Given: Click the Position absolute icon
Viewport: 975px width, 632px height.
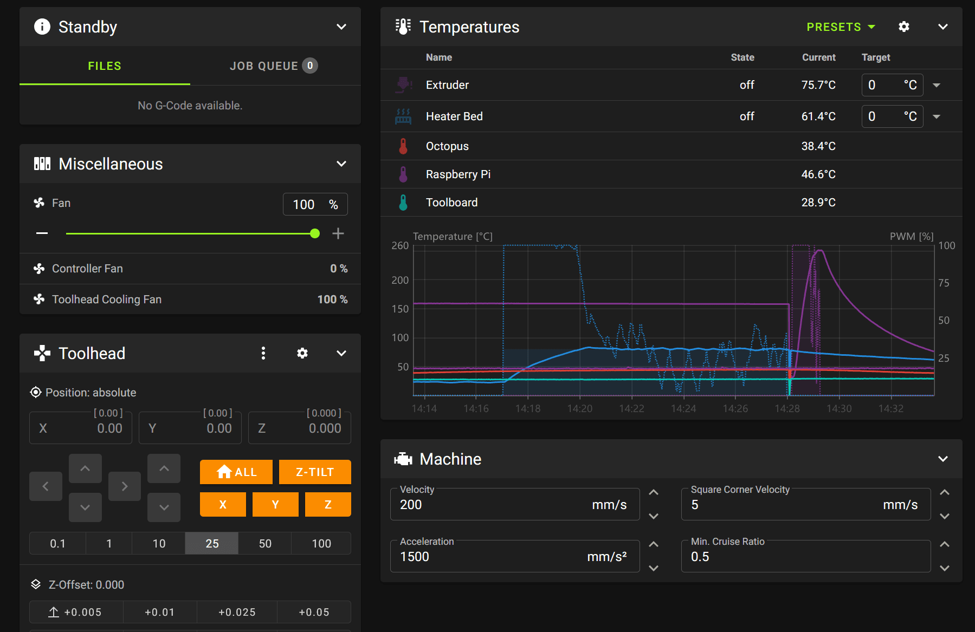Looking at the screenshot, I should point(36,392).
